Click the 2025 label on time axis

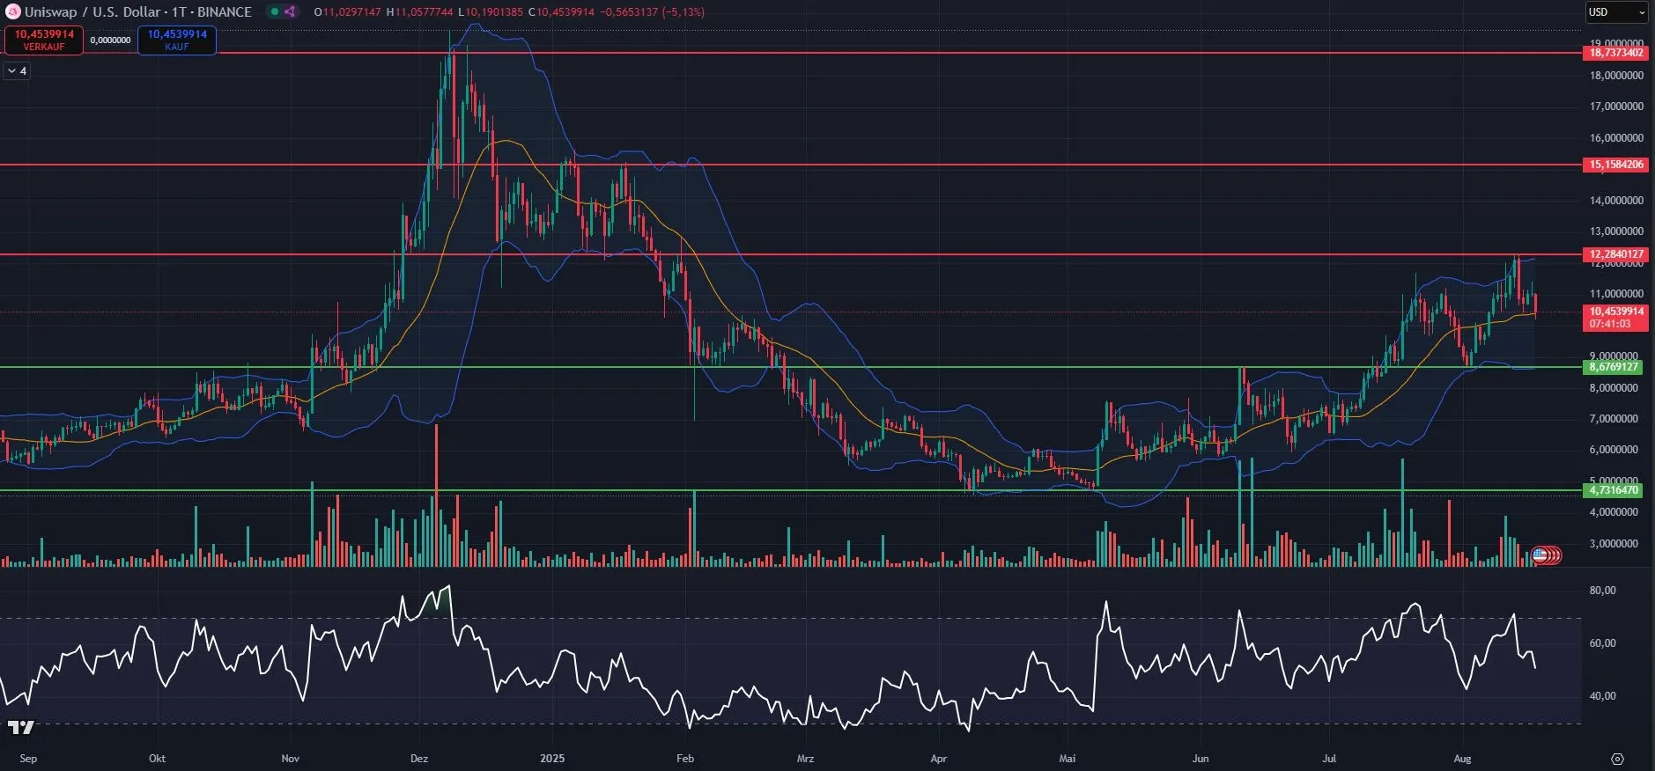[552, 759]
